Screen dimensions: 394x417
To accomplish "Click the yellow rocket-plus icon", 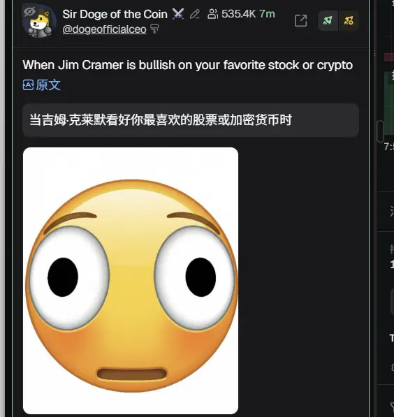I will tap(349, 21).
